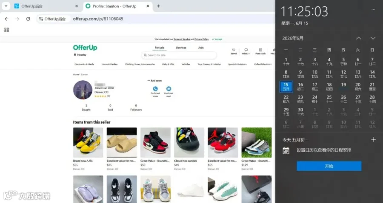This screenshot has width=383, height=203.
Task: Open Vehicles category
Action: click(186, 64)
